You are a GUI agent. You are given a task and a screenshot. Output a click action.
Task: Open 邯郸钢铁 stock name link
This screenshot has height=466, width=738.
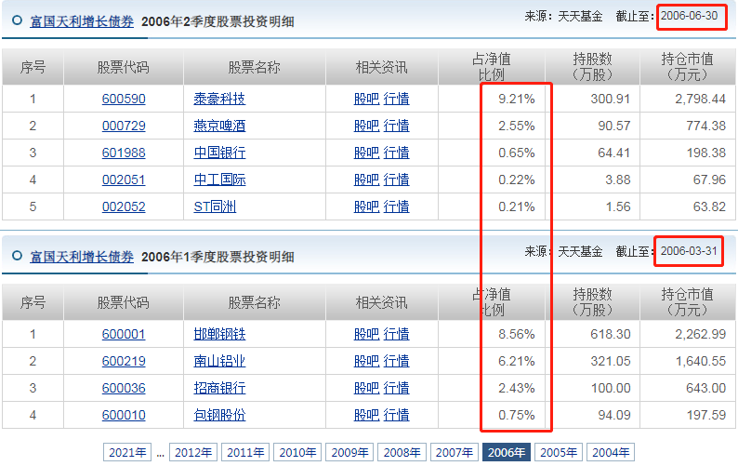(219, 334)
